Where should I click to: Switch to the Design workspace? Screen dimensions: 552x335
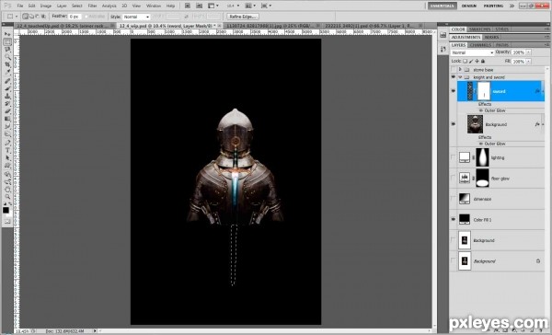coord(469,6)
